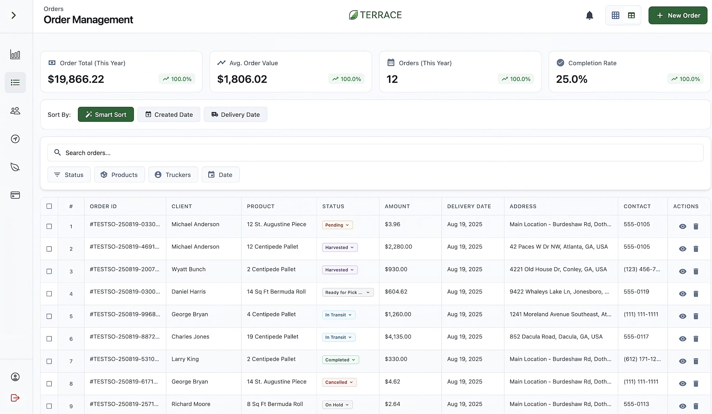View Larry King order with eye icon
This screenshot has width=712, height=414.
pos(682,361)
